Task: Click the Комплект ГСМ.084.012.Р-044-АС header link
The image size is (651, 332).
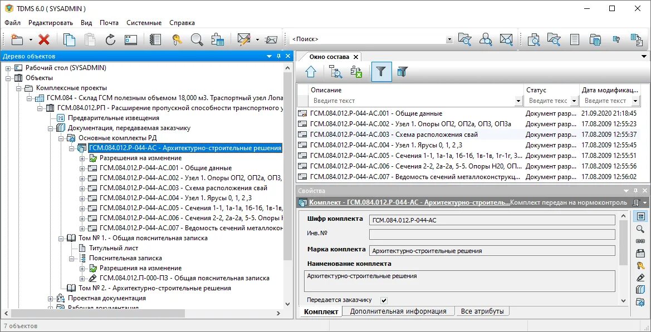Action: coord(409,202)
